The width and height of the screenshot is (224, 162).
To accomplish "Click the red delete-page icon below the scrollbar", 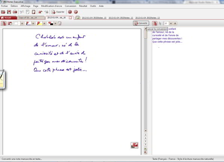I will 145,153.
